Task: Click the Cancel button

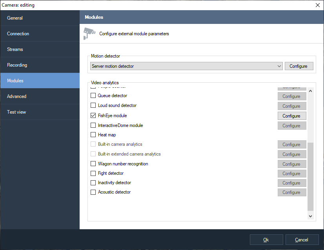Action: [x=302, y=240]
